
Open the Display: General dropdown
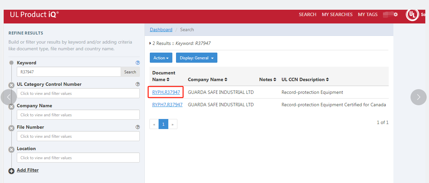(197, 58)
